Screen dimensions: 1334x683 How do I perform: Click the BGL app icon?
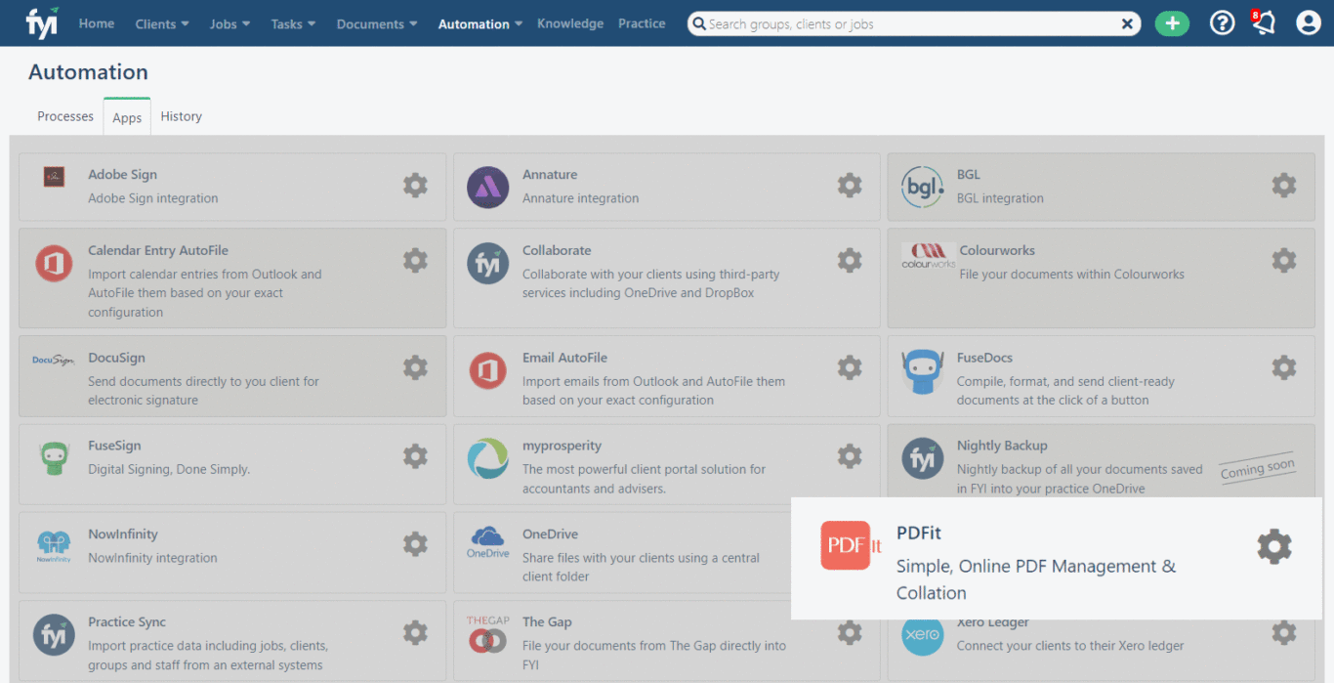pyautogui.click(x=922, y=185)
